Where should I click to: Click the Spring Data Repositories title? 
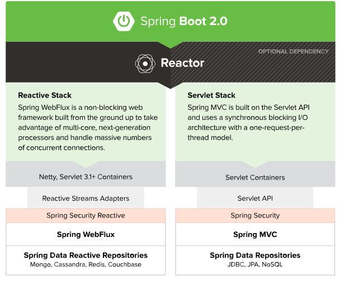255,255
